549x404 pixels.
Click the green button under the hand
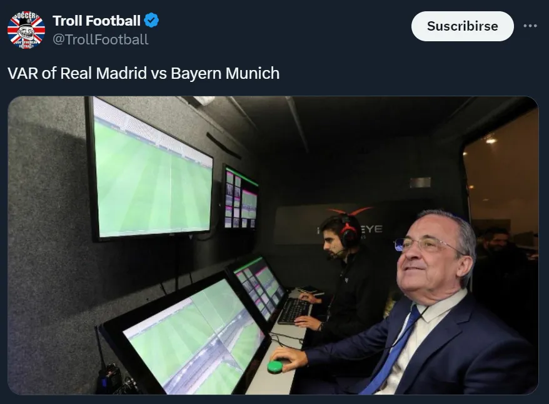[x=275, y=366]
